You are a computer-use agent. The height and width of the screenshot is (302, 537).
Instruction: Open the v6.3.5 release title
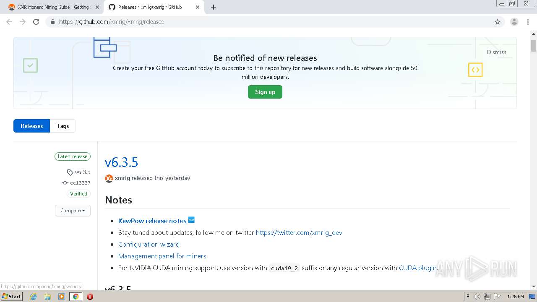coord(121,162)
